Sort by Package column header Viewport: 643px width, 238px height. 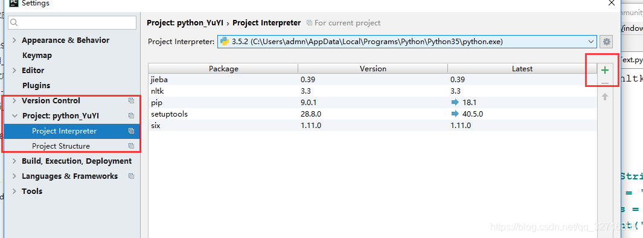223,68
